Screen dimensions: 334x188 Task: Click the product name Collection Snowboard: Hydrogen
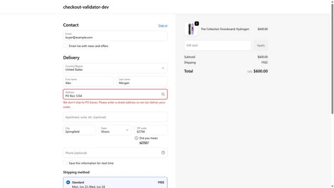(x=225, y=29)
